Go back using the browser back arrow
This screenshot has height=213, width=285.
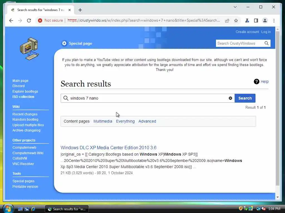(x=11, y=21)
